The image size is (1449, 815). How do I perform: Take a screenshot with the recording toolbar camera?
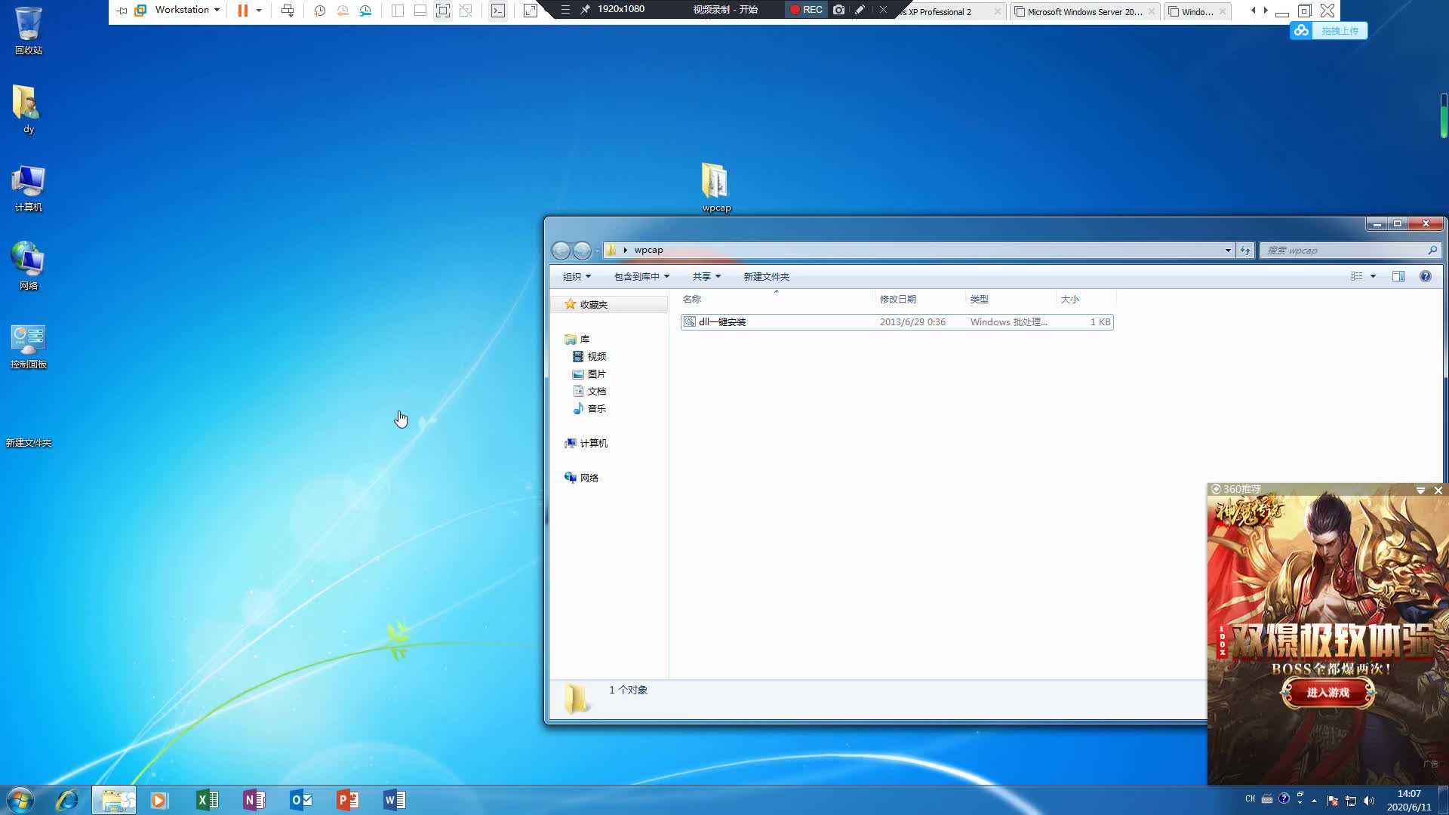tap(838, 10)
